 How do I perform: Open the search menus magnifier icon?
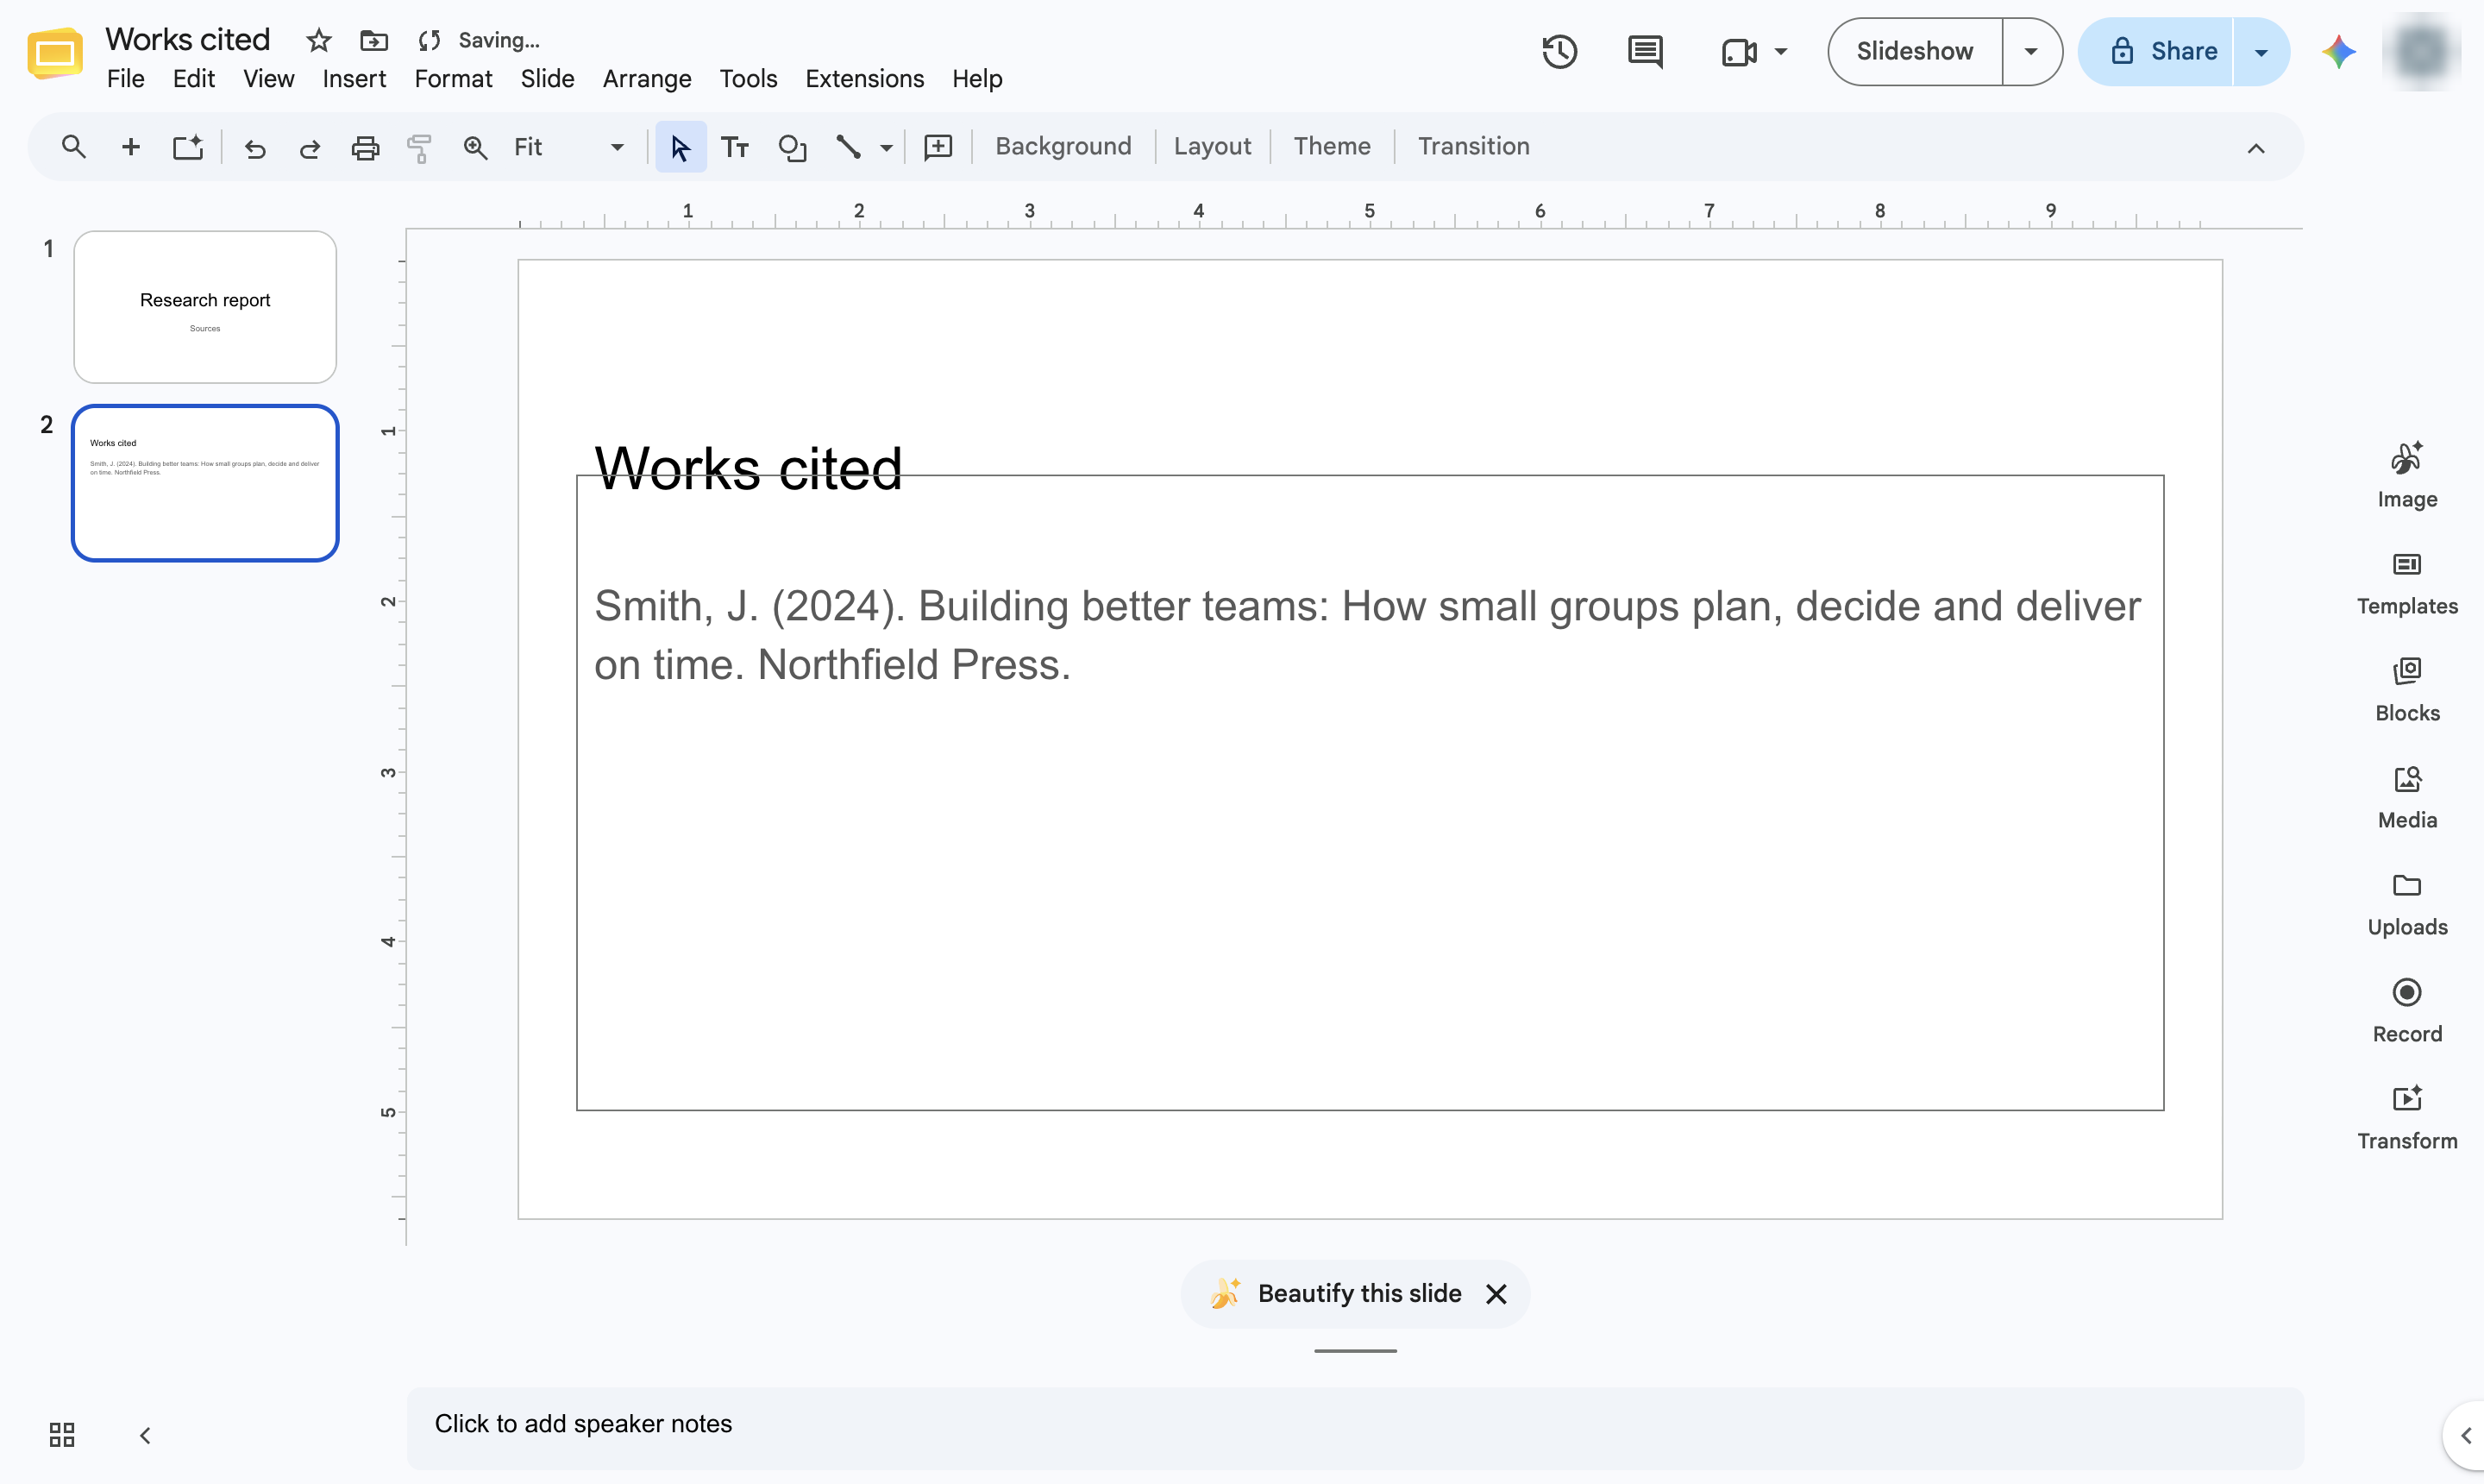(x=73, y=147)
